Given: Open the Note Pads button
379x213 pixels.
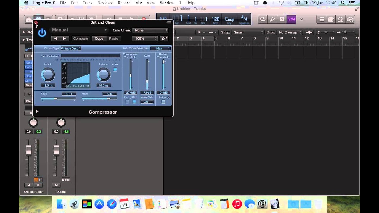Looking at the screenshot, I should 331,20.
